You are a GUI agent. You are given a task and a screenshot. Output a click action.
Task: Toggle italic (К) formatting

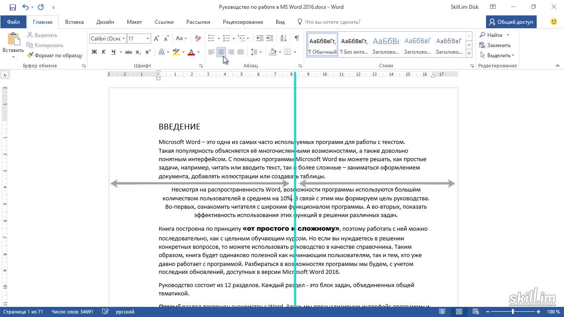104,52
